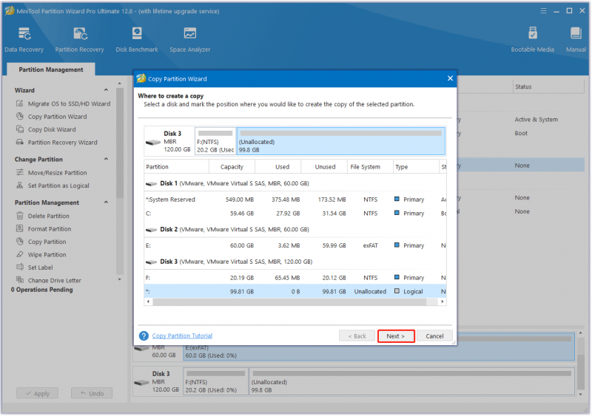This screenshot has height=416, width=592.
Task: Open the Manual icon
Action: click(x=576, y=40)
